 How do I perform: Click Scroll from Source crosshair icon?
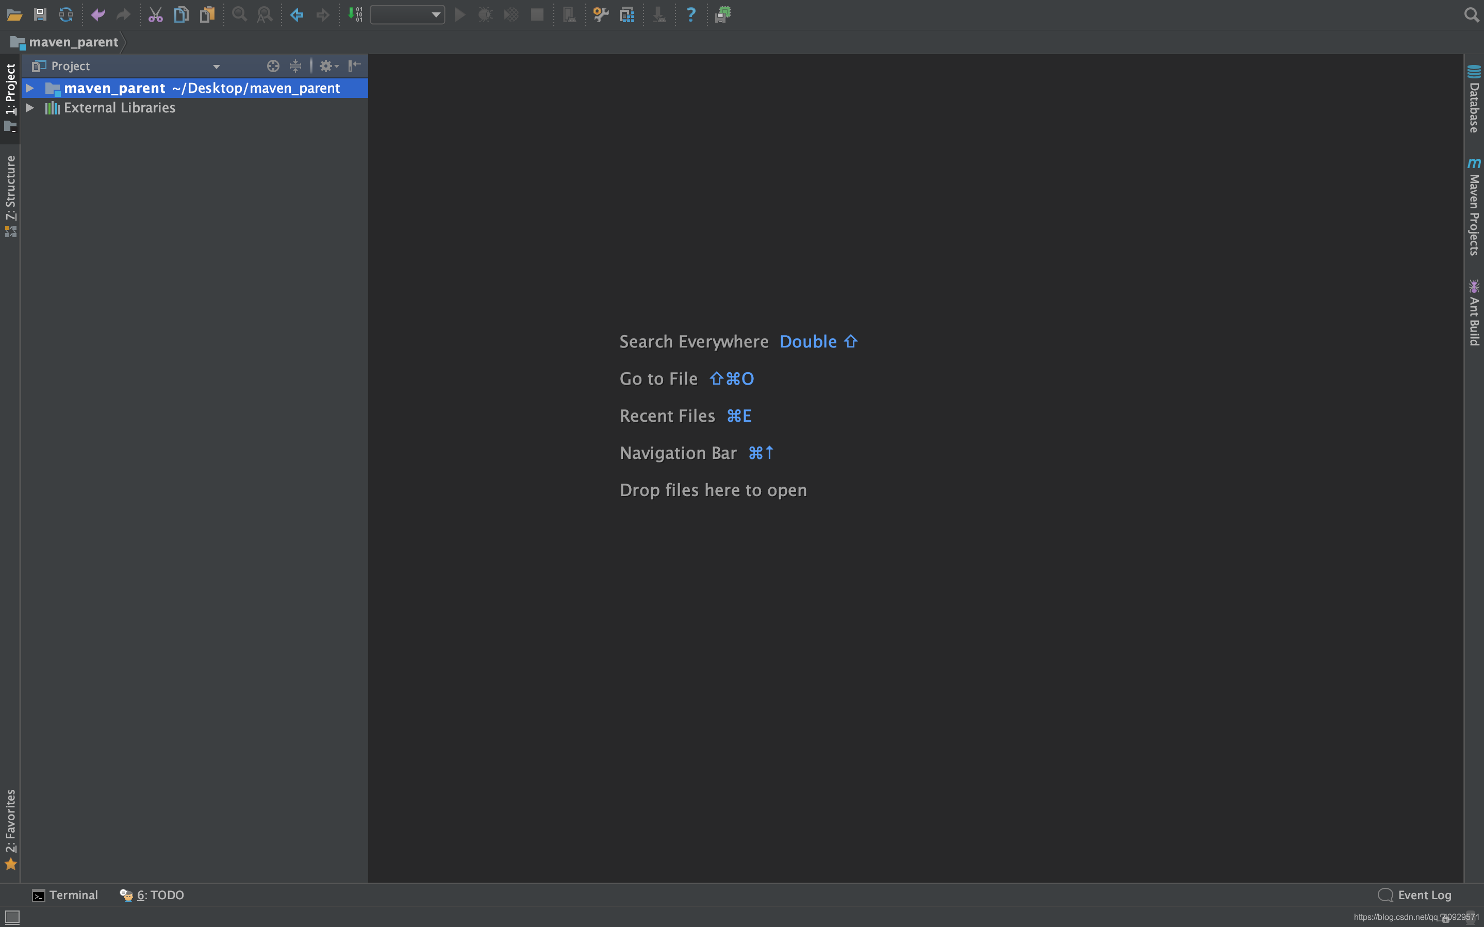[273, 65]
